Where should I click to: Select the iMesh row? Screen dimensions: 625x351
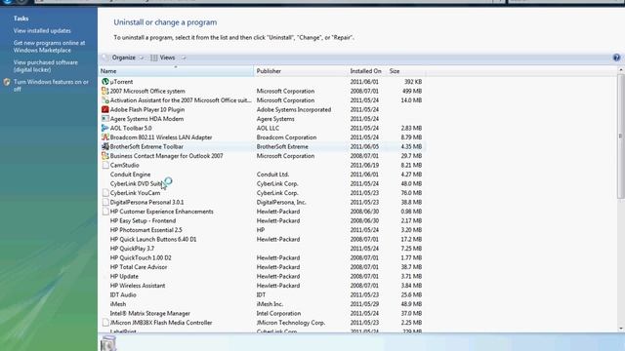(263, 304)
